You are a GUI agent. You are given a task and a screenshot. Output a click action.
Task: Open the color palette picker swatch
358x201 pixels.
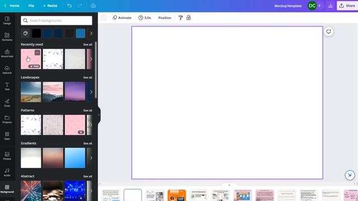25,33
